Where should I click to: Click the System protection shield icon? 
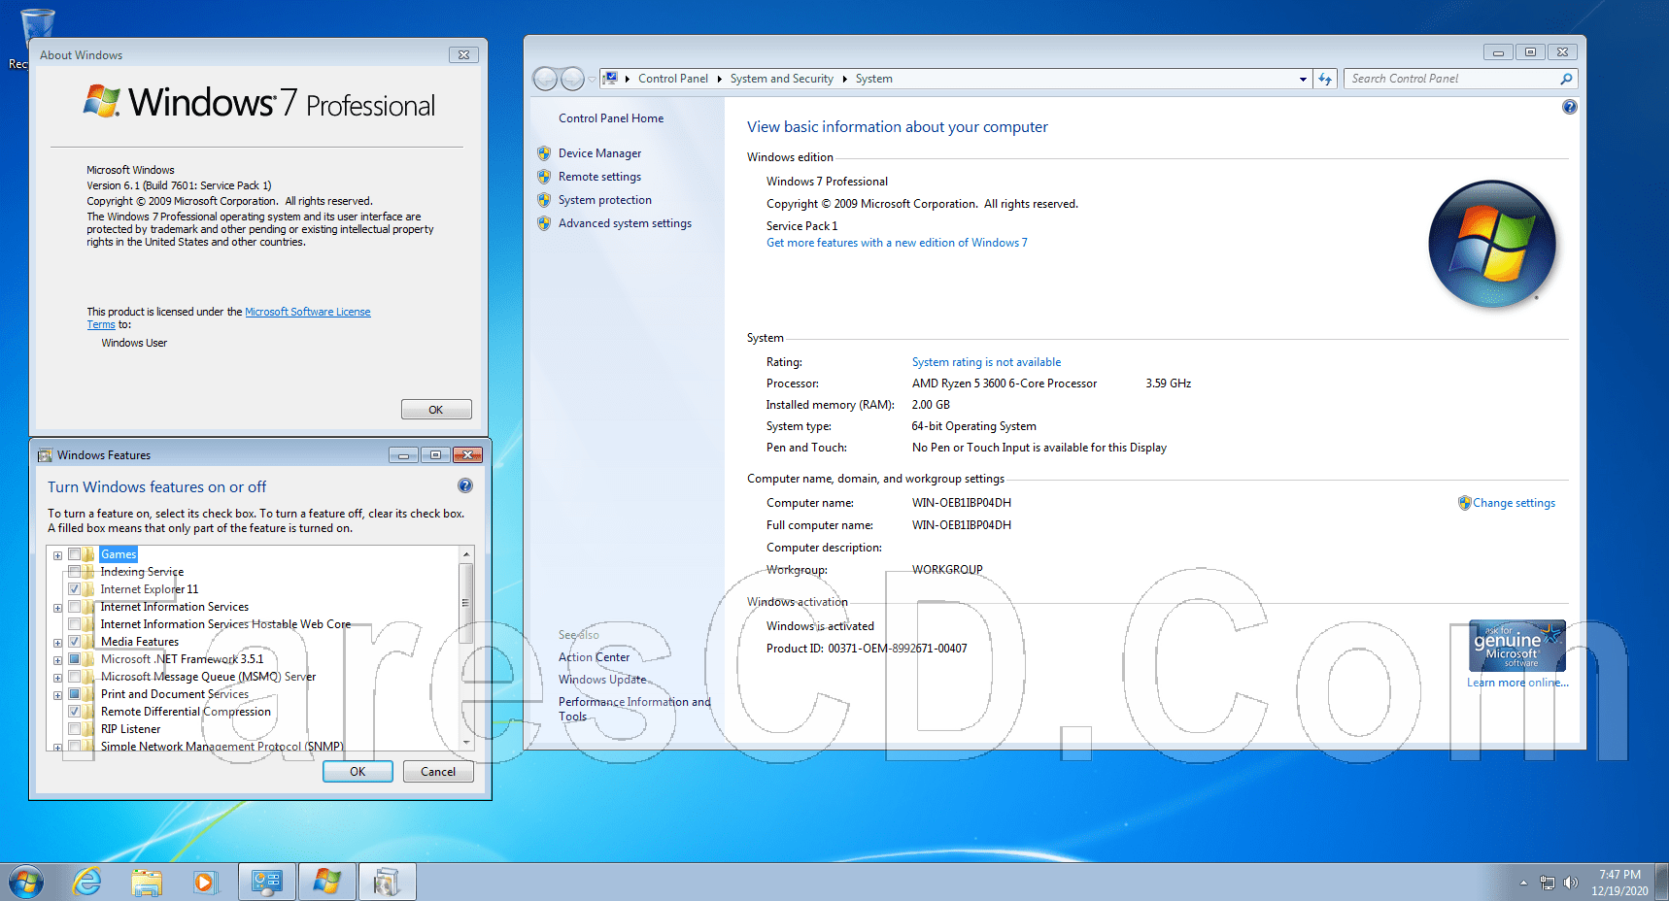click(544, 200)
